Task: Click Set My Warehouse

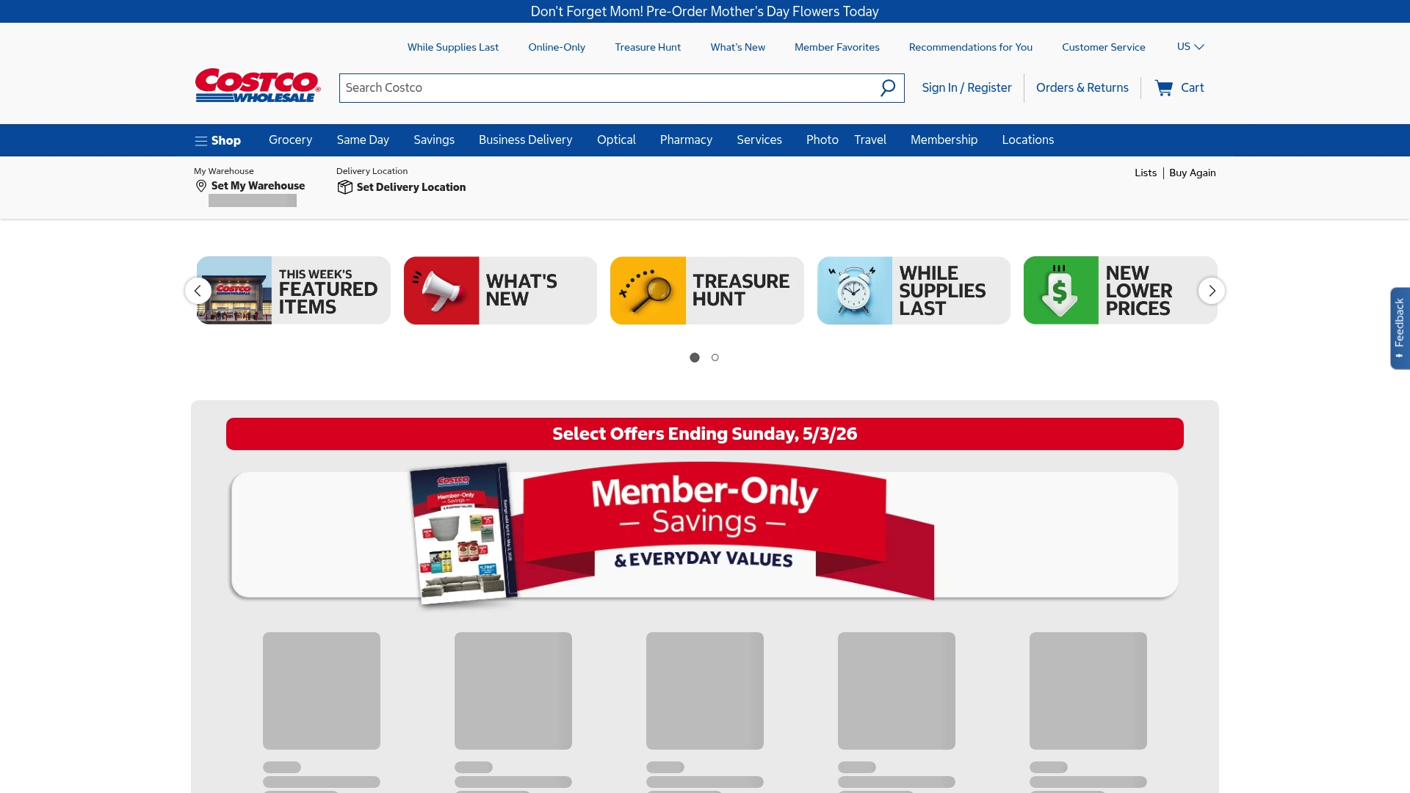Action: (x=258, y=187)
